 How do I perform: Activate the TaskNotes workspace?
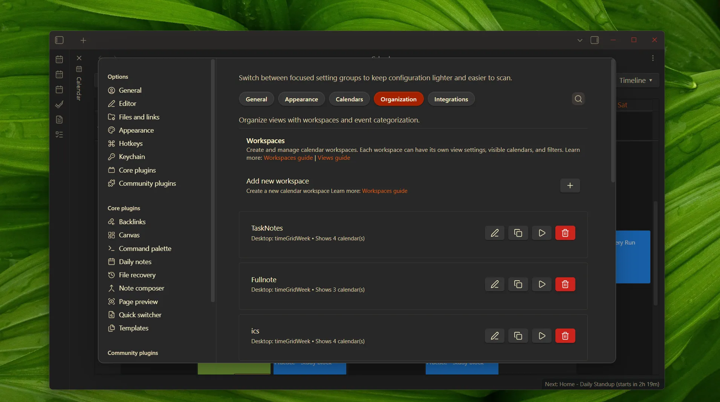pyautogui.click(x=542, y=233)
